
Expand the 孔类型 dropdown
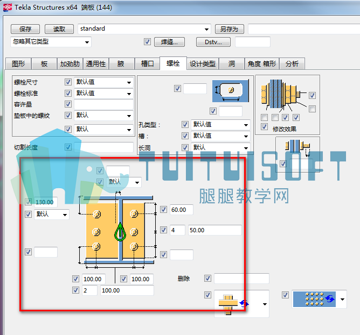point(246,125)
